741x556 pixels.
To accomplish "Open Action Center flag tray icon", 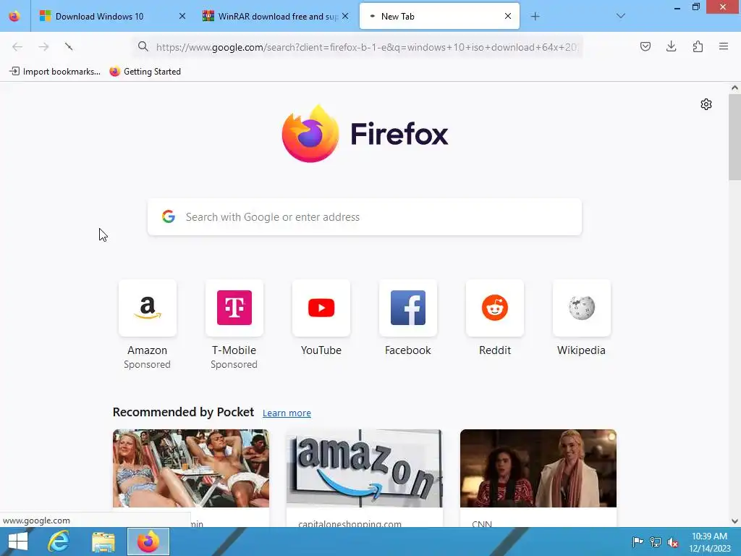I will pyautogui.click(x=638, y=542).
